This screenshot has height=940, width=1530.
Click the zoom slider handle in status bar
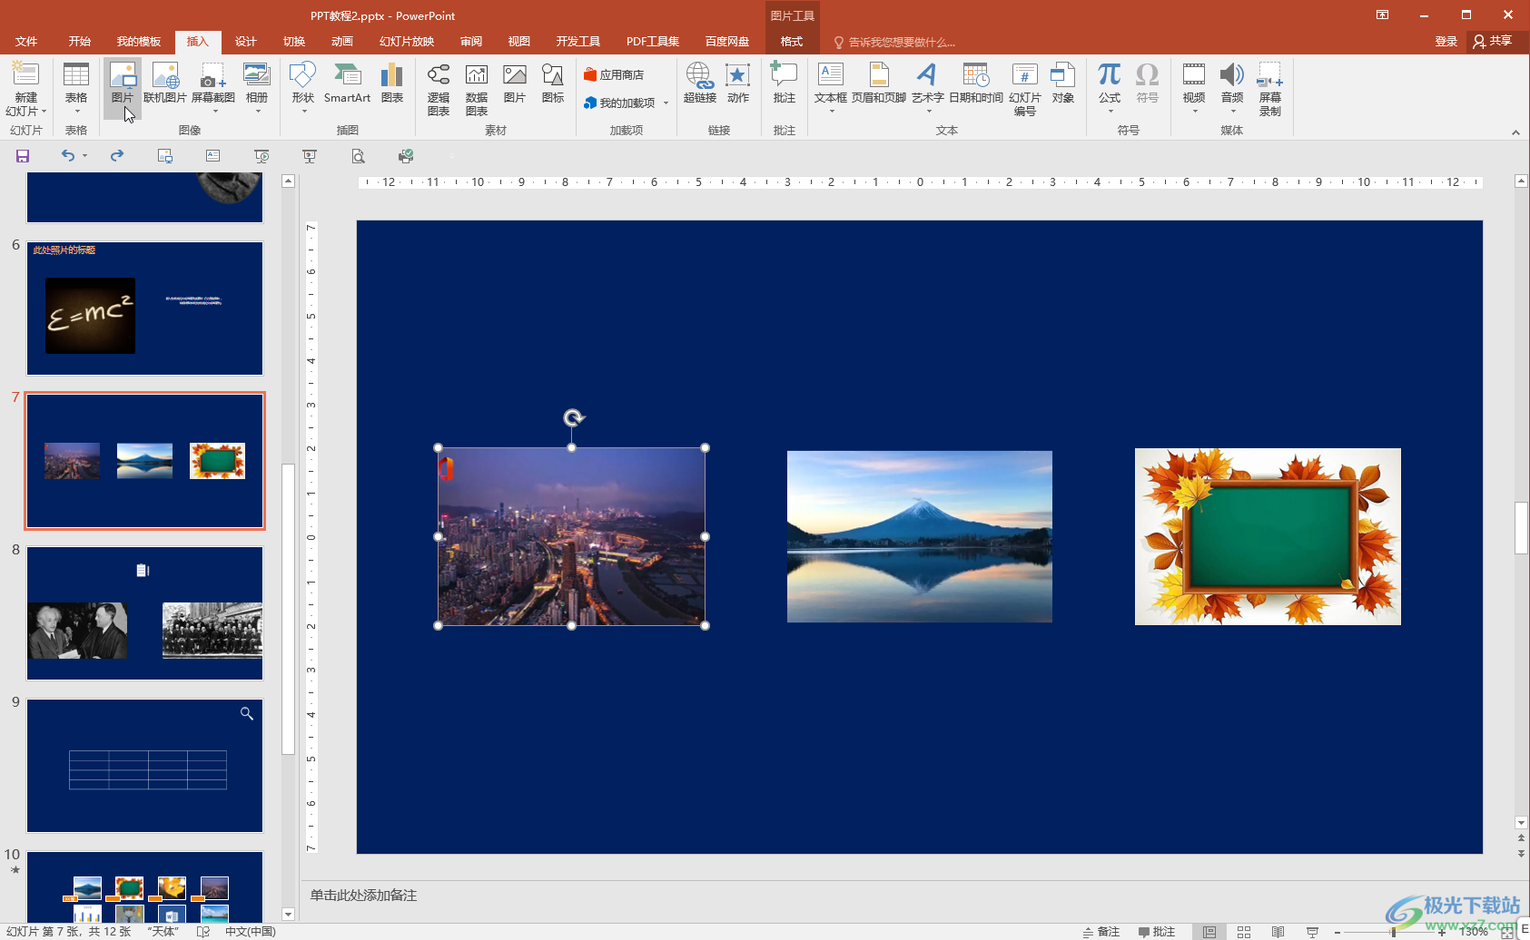1393,932
